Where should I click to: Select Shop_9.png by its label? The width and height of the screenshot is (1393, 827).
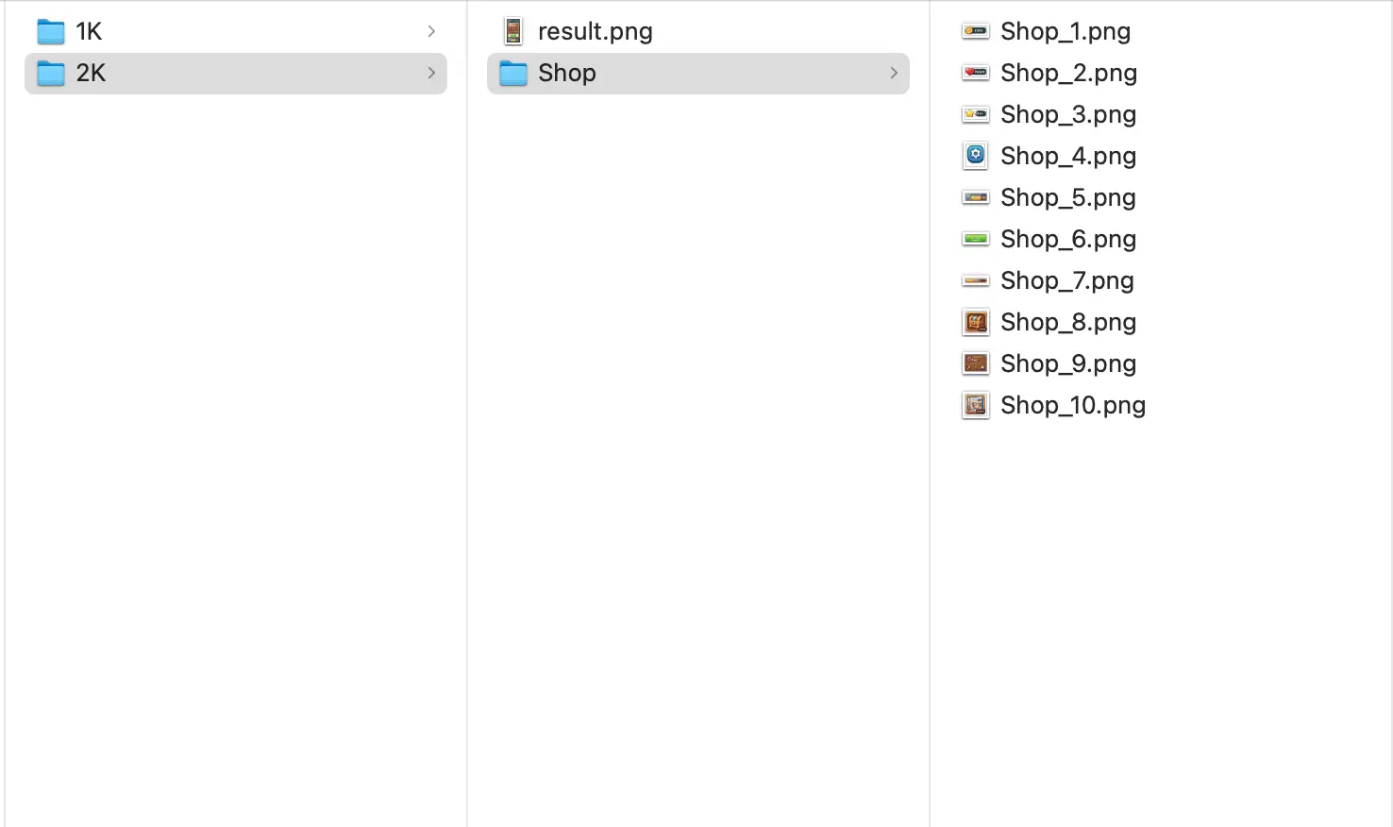pyautogui.click(x=1067, y=363)
